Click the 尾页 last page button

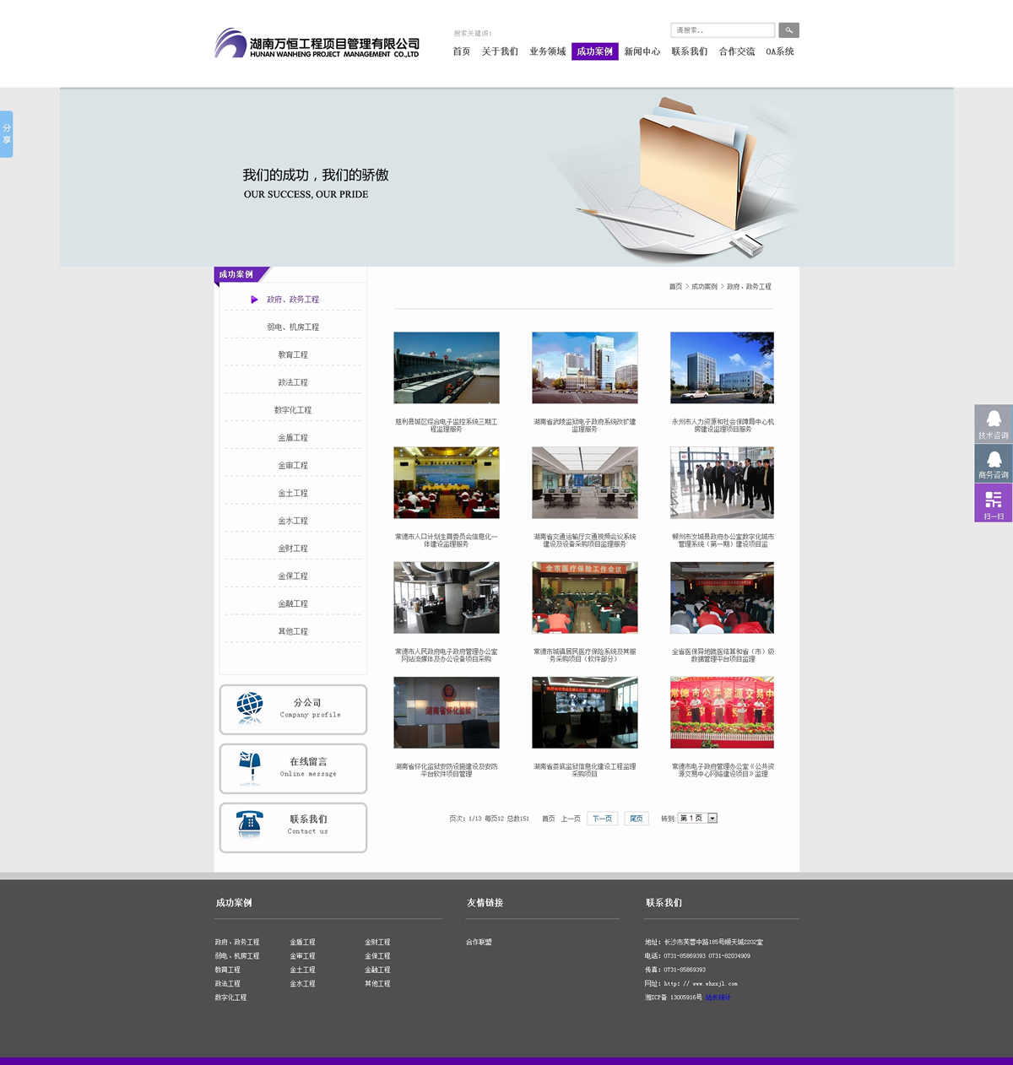pos(637,819)
